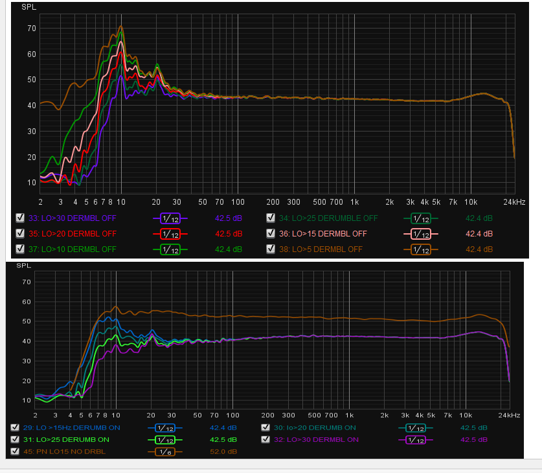Click the 42.5 dB value of trace 32

tap(474, 439)
